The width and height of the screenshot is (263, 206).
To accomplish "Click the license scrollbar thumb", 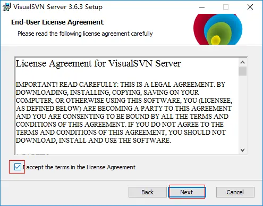I will [242, 71].
